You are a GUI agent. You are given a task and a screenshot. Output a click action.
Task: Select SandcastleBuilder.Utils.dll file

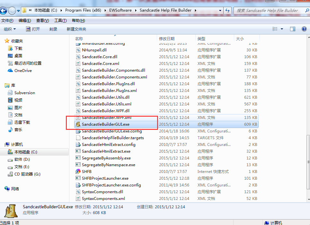[x=166, y=97]
